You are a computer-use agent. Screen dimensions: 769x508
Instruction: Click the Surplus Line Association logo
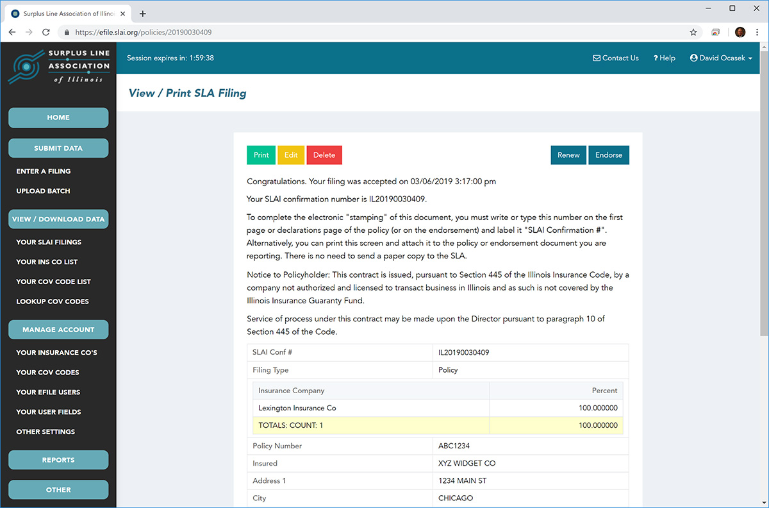coord(58,66)
